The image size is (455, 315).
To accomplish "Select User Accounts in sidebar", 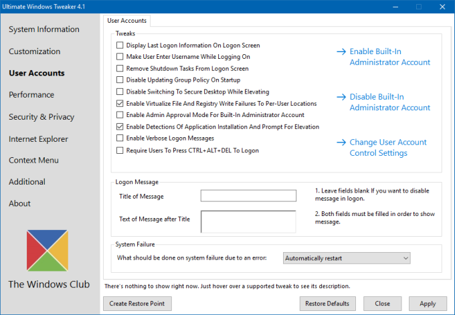I will coord(37,73).
